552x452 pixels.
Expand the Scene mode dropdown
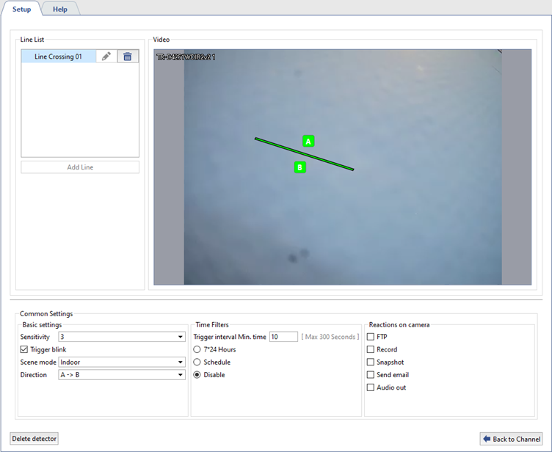122,362
